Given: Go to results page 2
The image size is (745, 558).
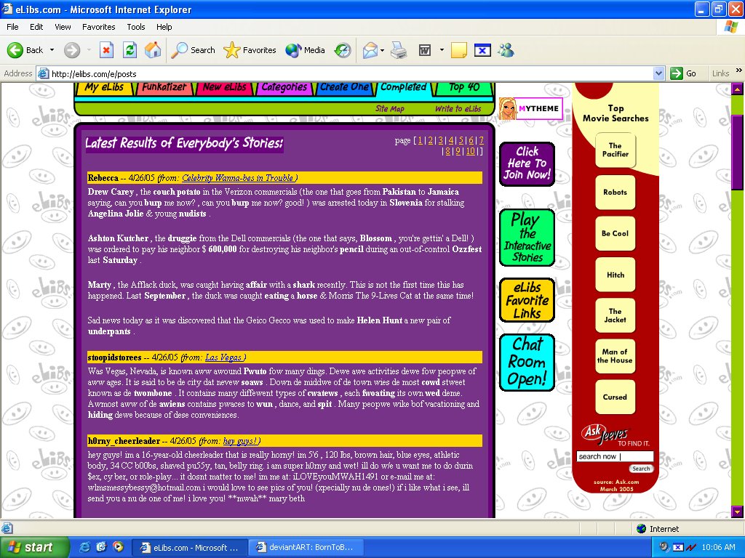Looking at the screenshot, I should [430, 140].
